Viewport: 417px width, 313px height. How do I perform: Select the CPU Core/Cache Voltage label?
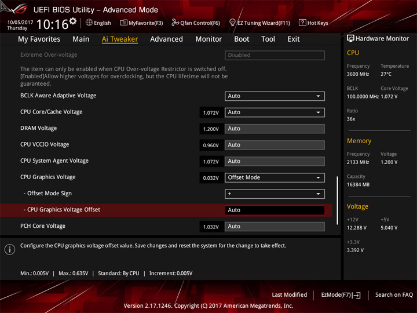(52, 112)
